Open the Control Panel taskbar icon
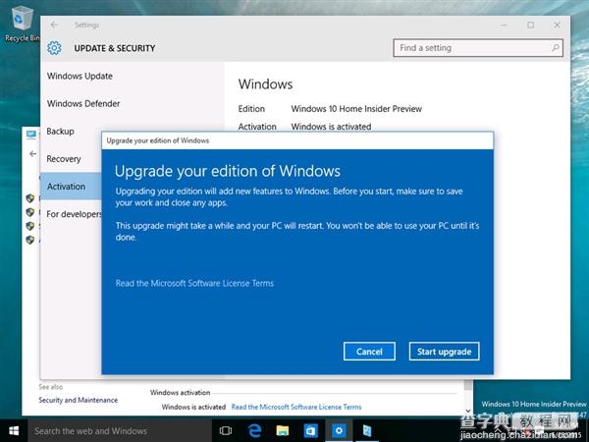This screenshot has width=589, height=442. pos(367,431)
